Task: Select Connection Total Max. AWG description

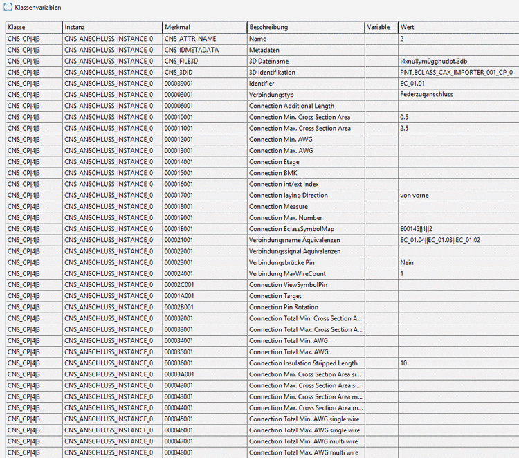Action: tap(306, 352)
